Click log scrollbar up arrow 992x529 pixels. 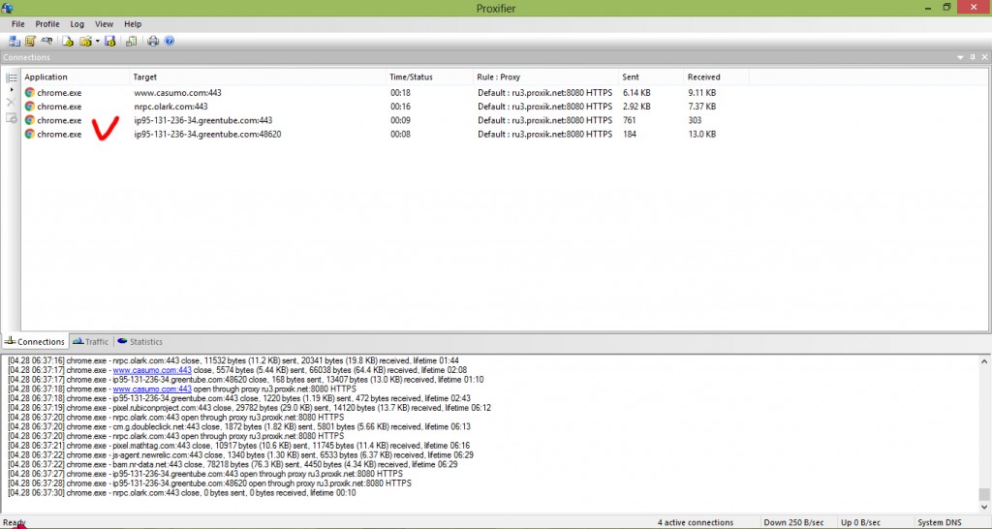(984, 361)
